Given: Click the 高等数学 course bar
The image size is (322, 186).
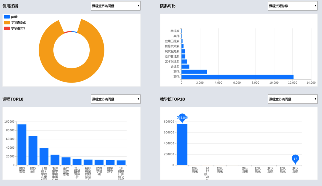Looking at the screenshot, I should click(110, 162).
